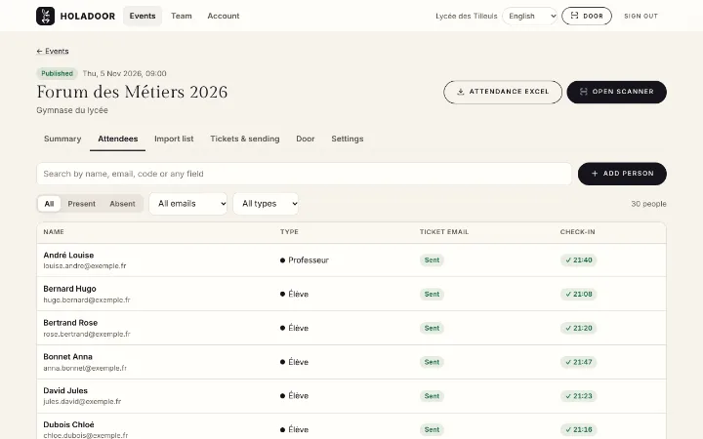Select the Attendees tab
Image resolution: width=703 pixels, height=439 pixels.
(118, 139)
